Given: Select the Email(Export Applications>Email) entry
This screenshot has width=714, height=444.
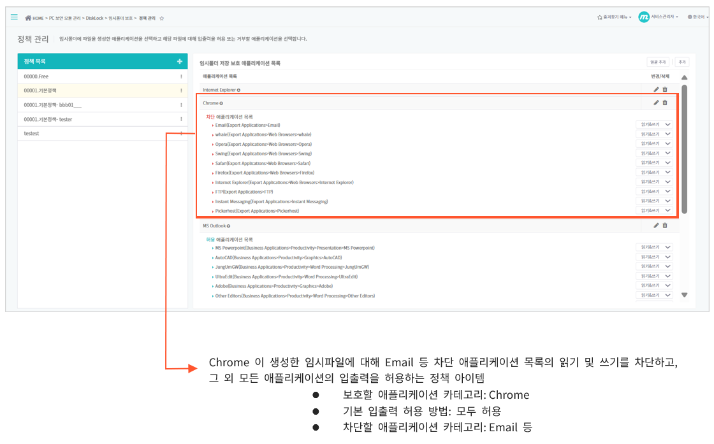Looking at the screenshot, I should pos(248,125).
